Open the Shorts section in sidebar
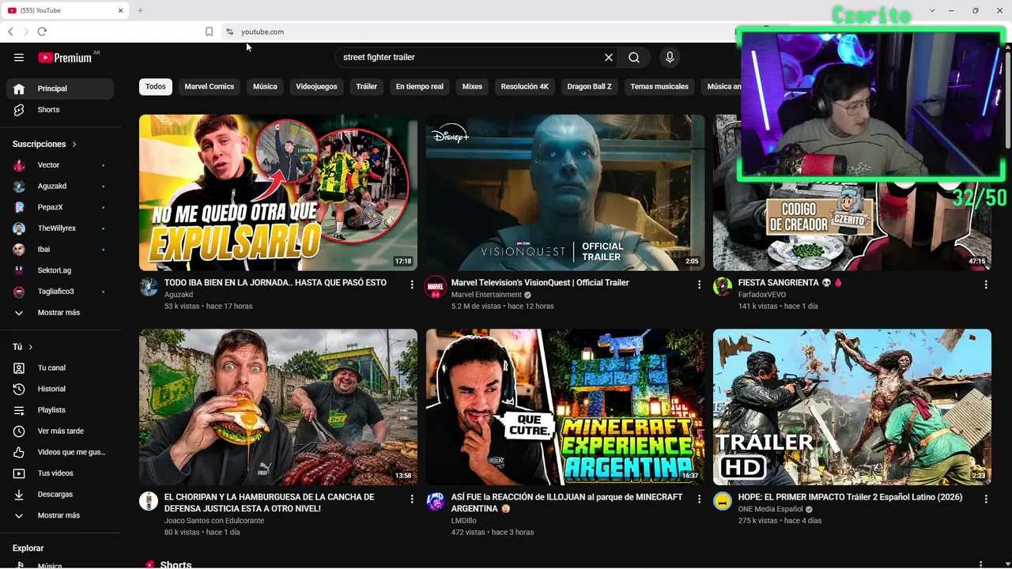 coord(60,110)
